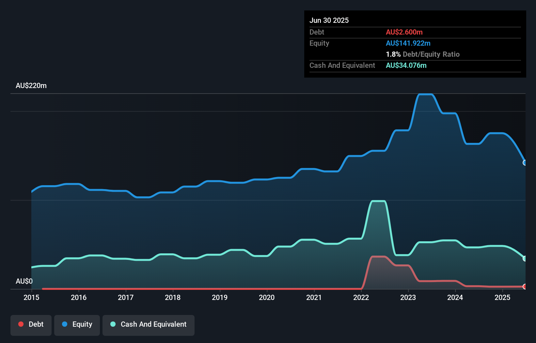Click the AU$0 y-axis label
This screenshot has height=343, width=536.
tap(24, 281)
